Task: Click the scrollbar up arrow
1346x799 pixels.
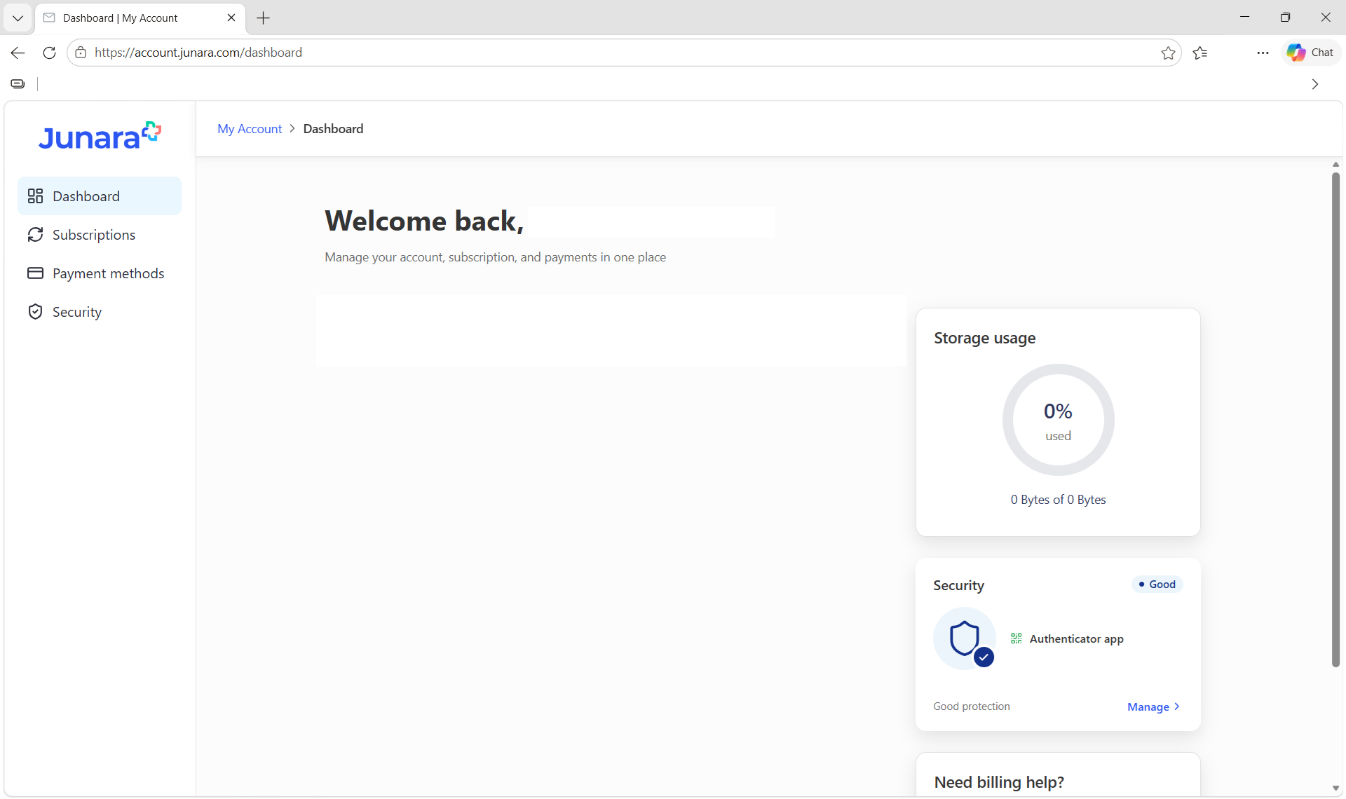Action: (x=1335, y=165)
